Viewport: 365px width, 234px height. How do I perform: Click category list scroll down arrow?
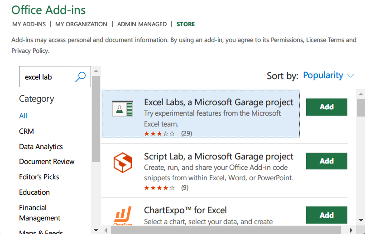(96, 230)
